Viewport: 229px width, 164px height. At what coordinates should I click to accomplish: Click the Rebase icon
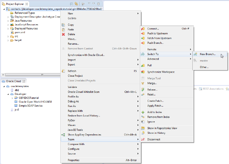click(143, 90)
